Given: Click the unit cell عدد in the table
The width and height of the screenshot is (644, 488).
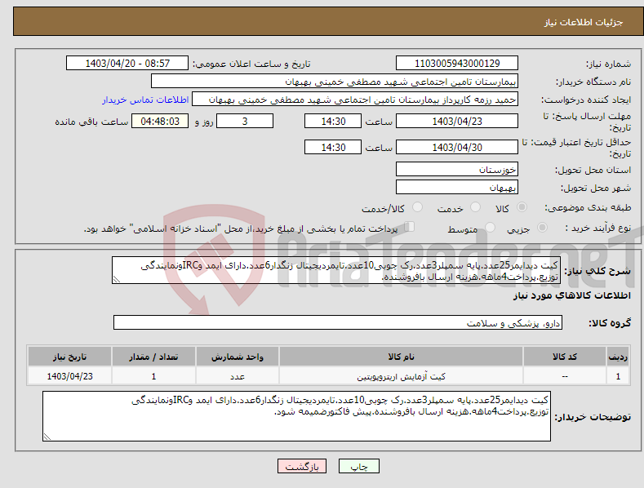Looking at the screenshot, I should pos(238,376).
